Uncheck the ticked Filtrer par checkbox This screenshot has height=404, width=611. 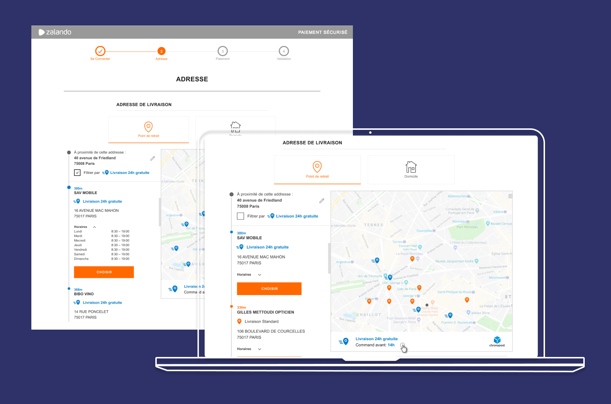click(77, 173)
